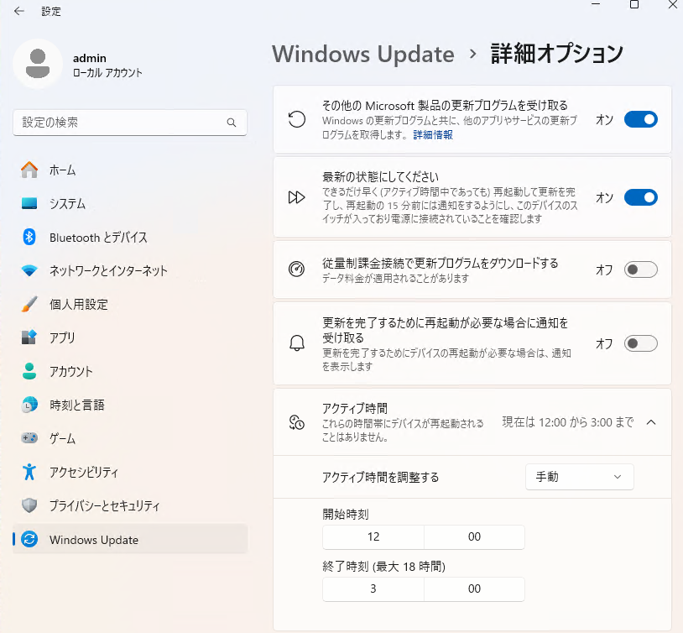Click the start time hour box showing 12
Image resolution: width=683 pixels, height=633 pixels.
(x=373, y=536)
